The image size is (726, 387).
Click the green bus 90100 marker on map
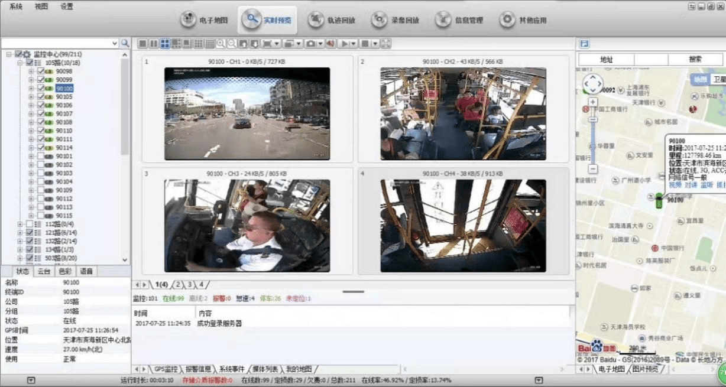[x=659, y=200]
